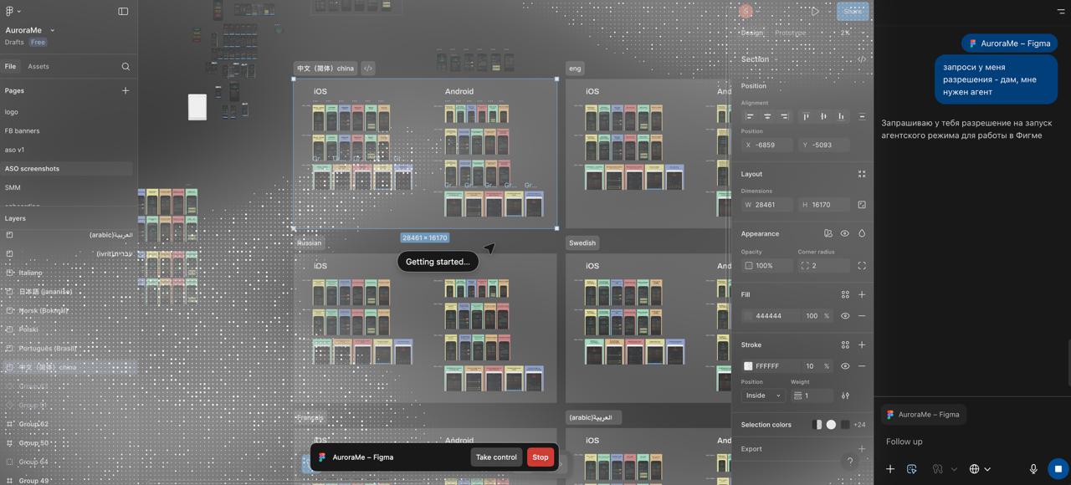The width and height of the screenshot is (1071, 485).
Task: Toggle the left sidebar collapse icon
Action: (123, 11)
